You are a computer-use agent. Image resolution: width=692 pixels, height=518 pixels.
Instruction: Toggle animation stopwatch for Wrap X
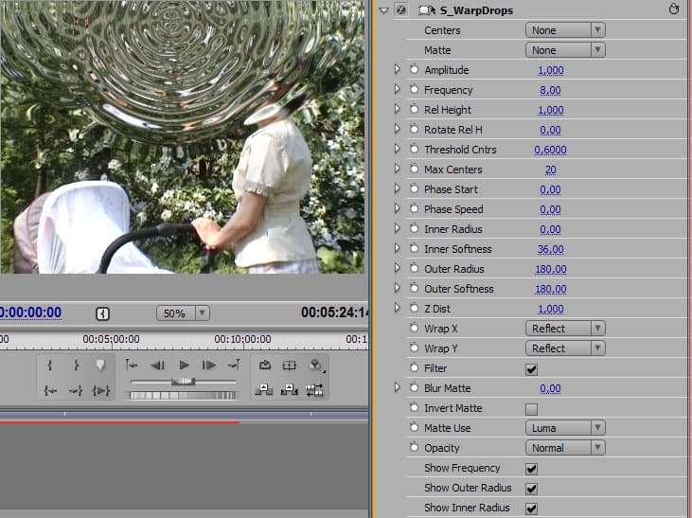pos(414,328)
